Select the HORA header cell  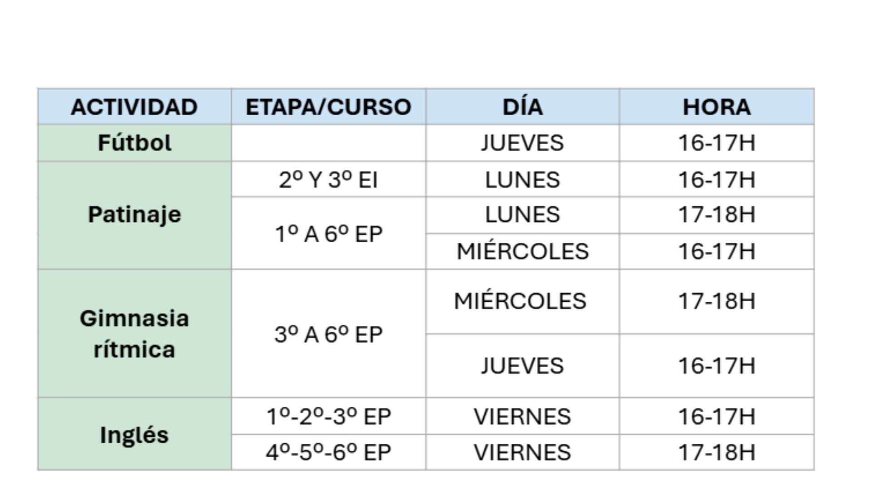pyautogui.click(x=716, y=107)
